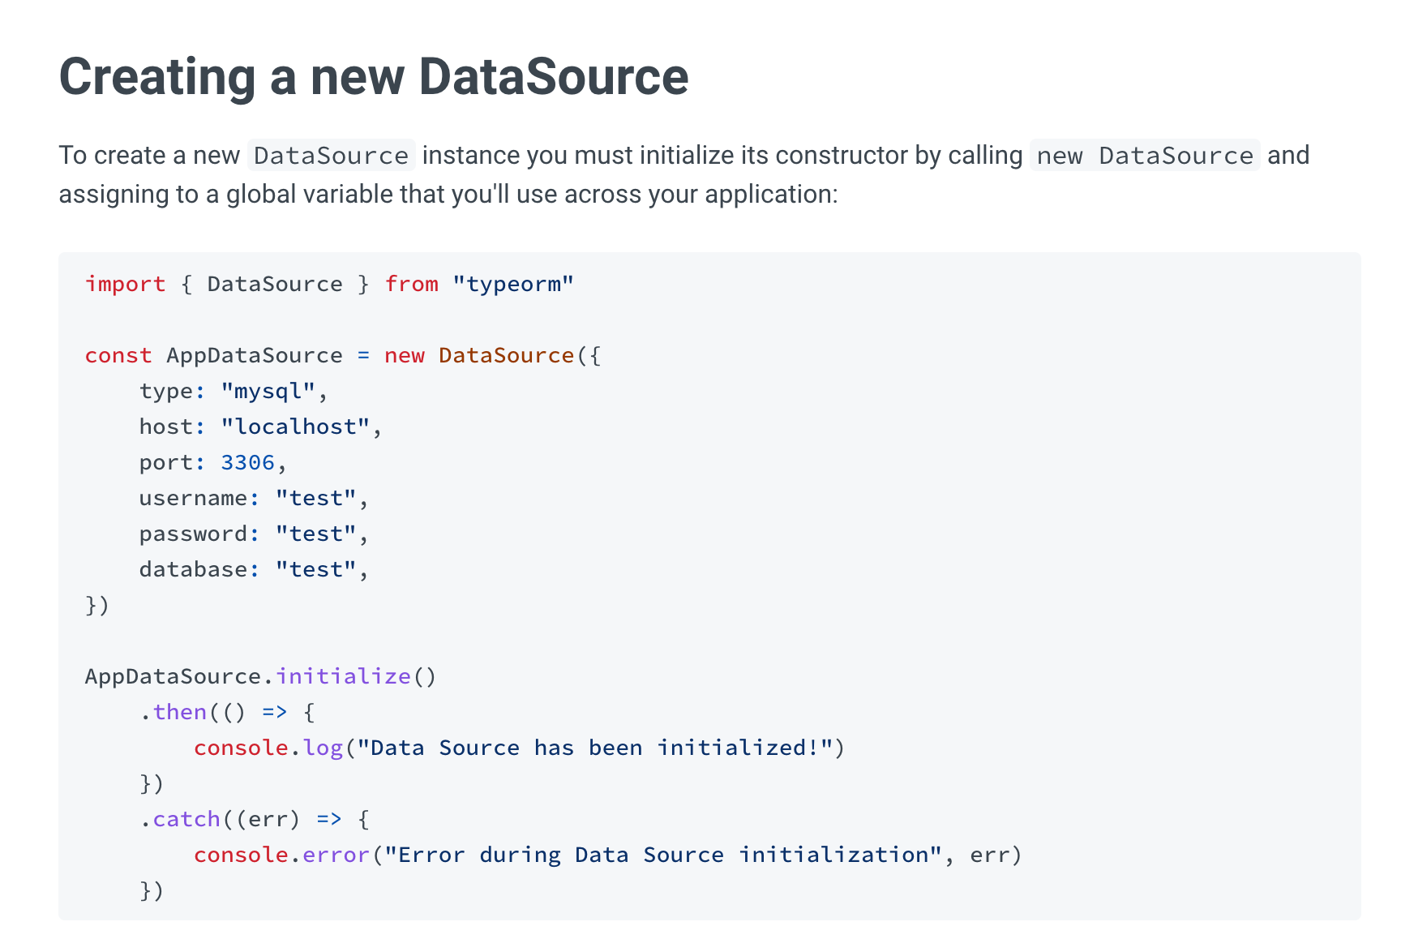1414x939 pixels.
Task: Click the "error" method after console
Action: 336,855
